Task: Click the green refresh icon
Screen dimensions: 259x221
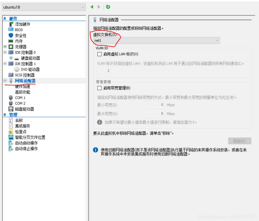Action: click(108, 7)
